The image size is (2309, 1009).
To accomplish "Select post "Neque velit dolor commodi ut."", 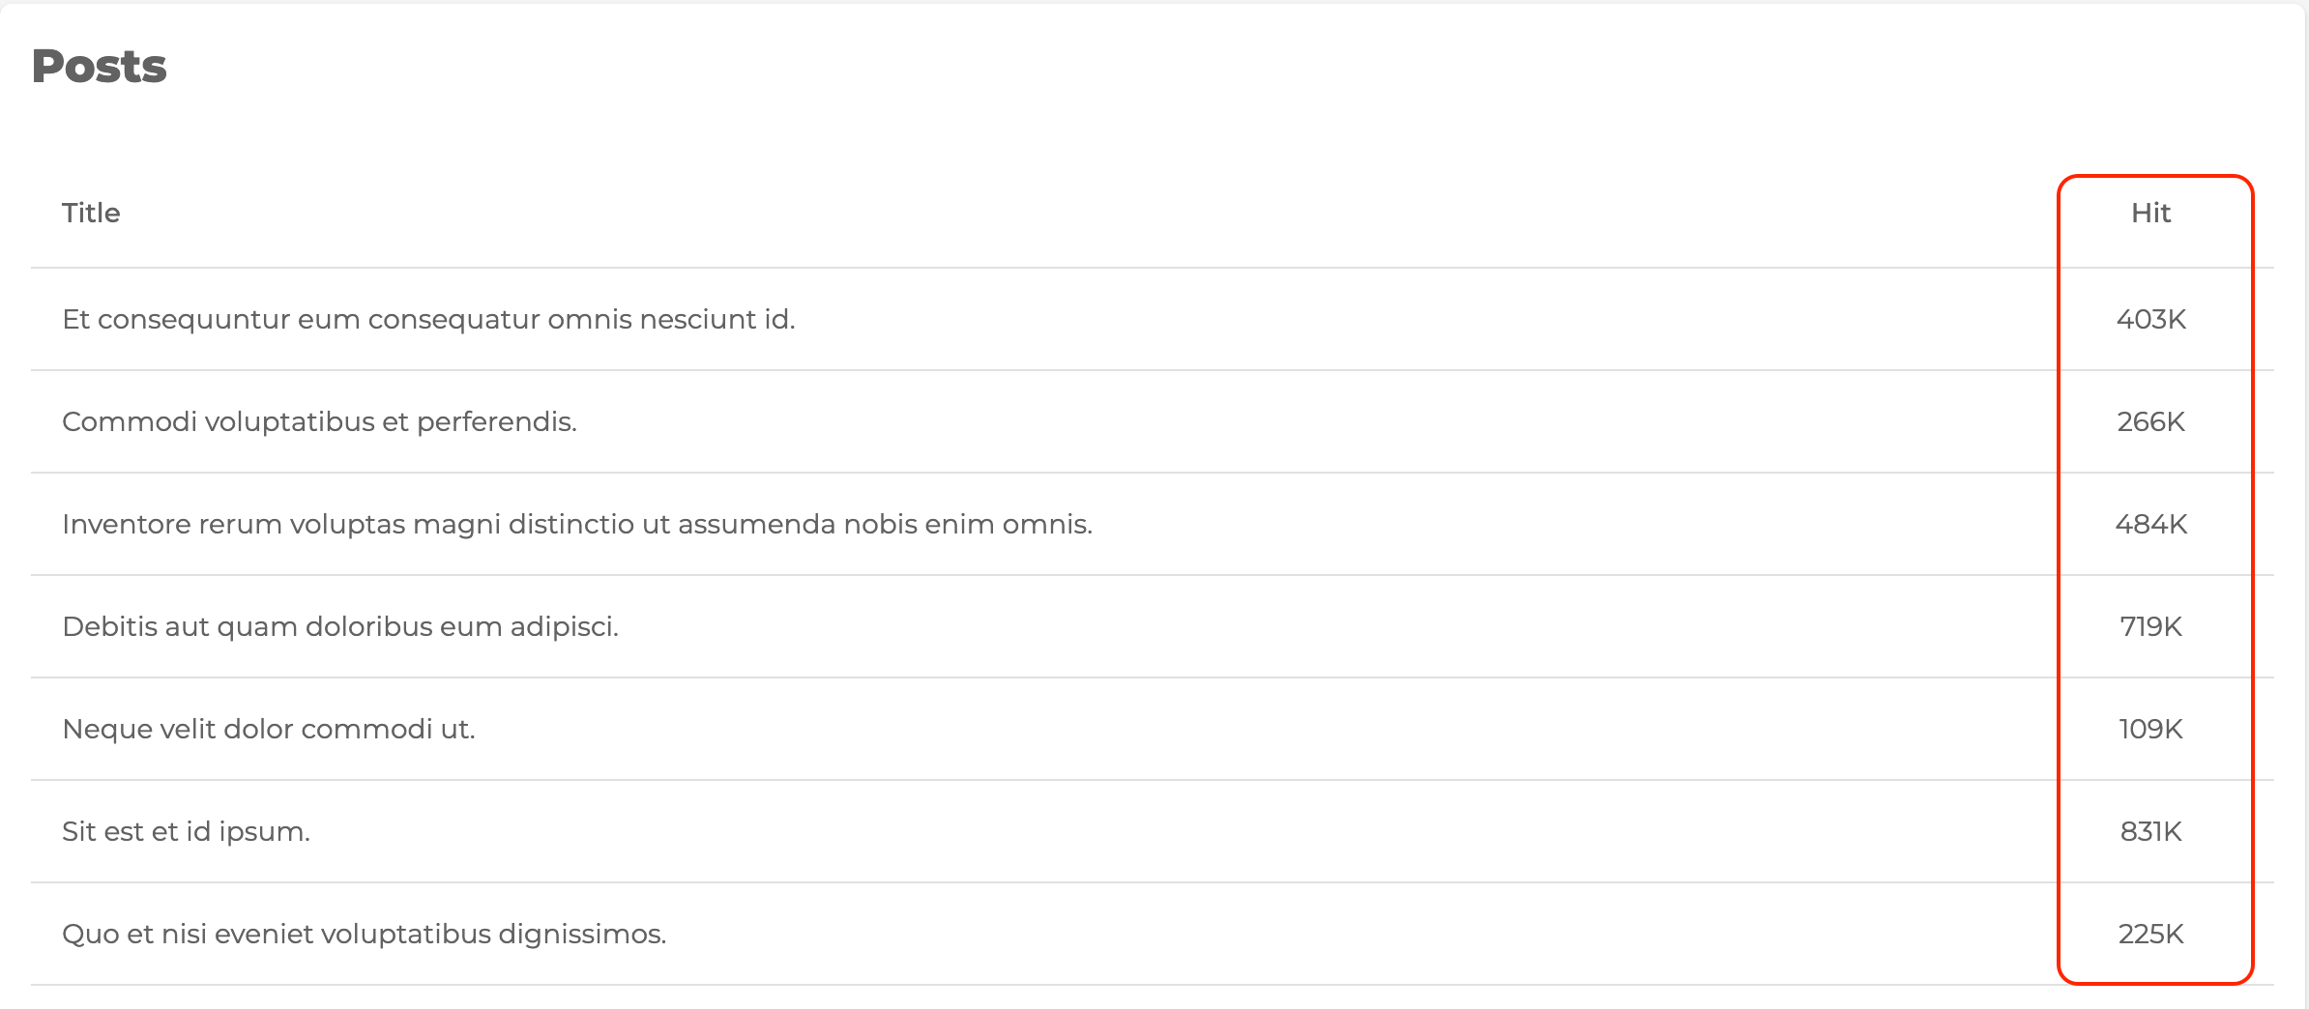I will (x=269, y=729).
